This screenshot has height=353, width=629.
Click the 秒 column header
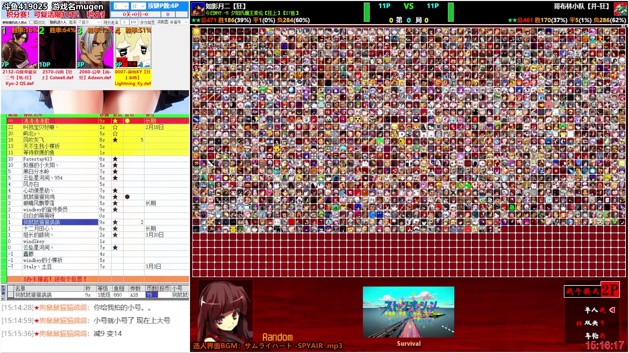tap(90, 288)
